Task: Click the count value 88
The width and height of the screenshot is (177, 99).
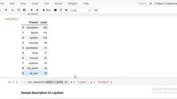Action: tap(45, 43)
